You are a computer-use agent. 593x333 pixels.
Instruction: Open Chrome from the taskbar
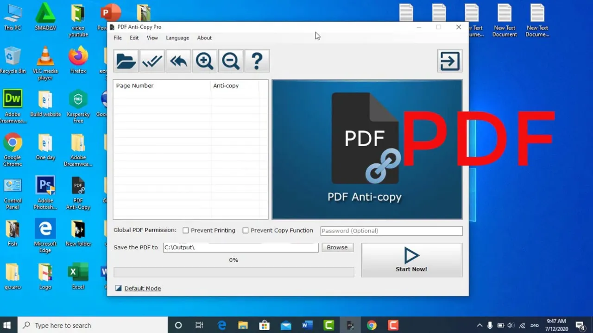tap(372, 325)
